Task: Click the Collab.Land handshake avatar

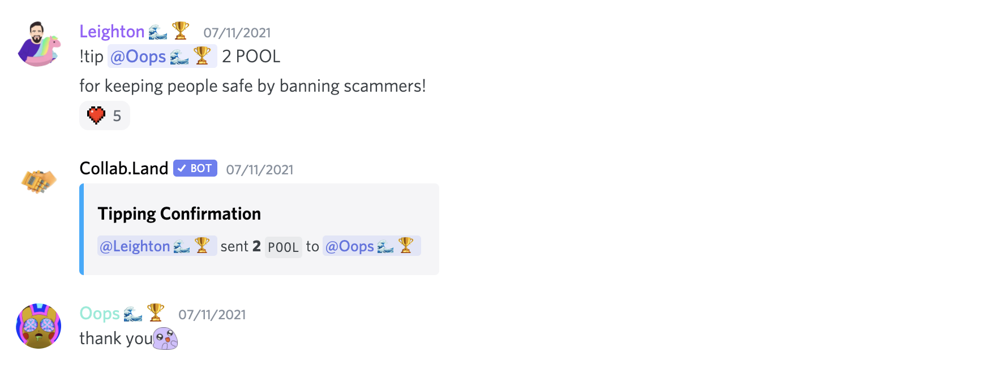Action: click(x=39, y=181)
